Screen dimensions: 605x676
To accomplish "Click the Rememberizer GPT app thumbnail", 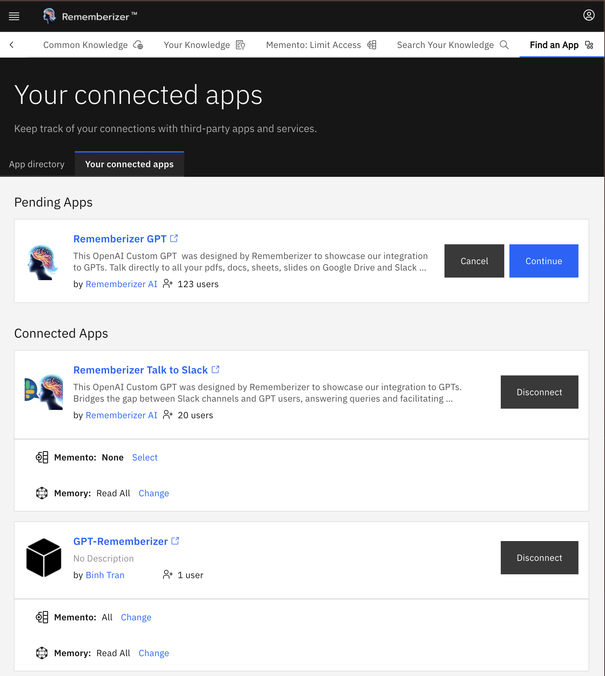I will 43,262.
